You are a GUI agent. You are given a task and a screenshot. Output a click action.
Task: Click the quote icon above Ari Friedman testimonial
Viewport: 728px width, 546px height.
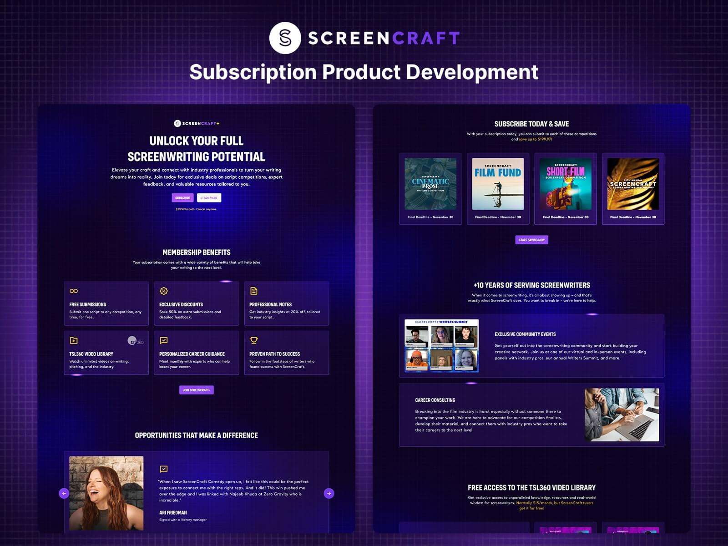(x=164, y=469)
